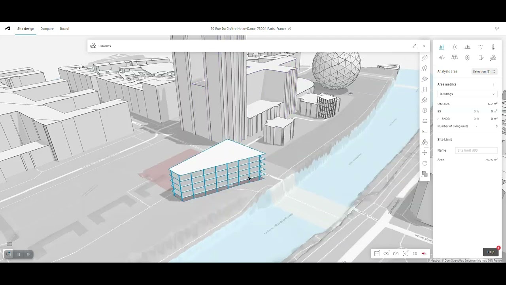Open the Area metrics three-dot menu

(494, 84)
